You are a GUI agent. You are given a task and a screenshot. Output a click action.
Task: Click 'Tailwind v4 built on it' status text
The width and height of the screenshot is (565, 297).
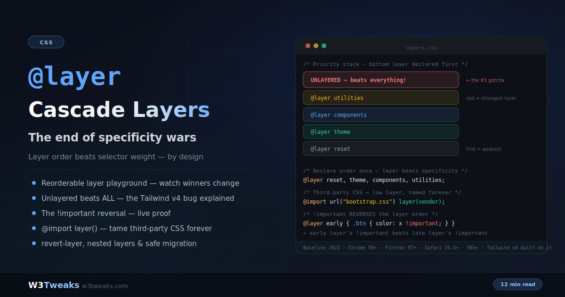pos(519,247)
